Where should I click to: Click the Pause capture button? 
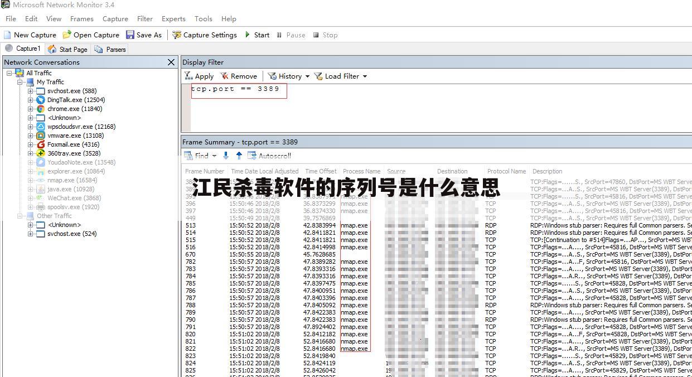(x=291, y=35)
